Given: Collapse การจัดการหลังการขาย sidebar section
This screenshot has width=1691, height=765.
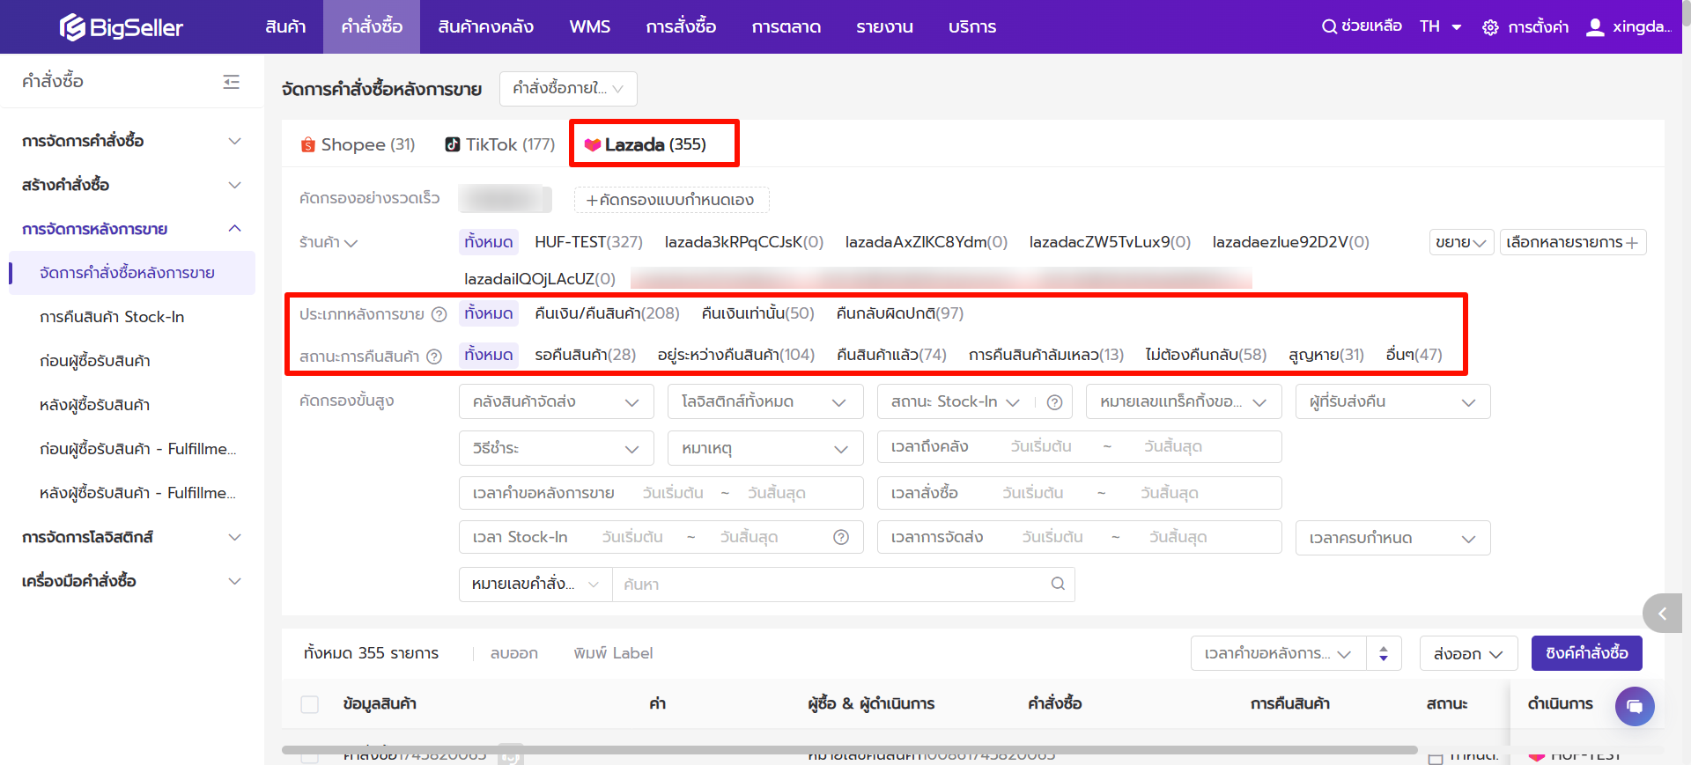Looking at the screenshot, I should click(x=132, y=229).
